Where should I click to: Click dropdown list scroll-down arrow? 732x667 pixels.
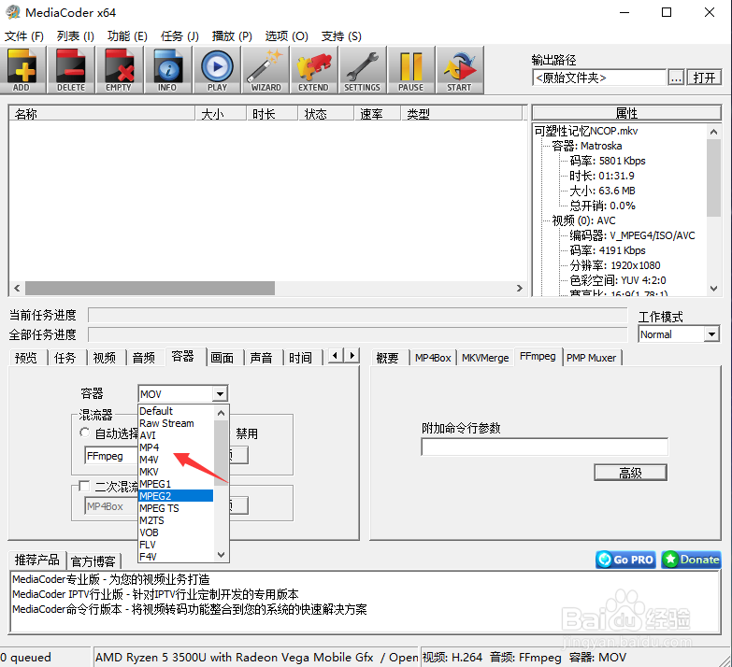point(222,555)
